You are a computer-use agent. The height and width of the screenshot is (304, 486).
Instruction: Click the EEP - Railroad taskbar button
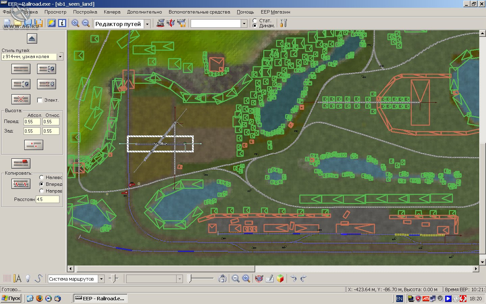pos(100,298)
